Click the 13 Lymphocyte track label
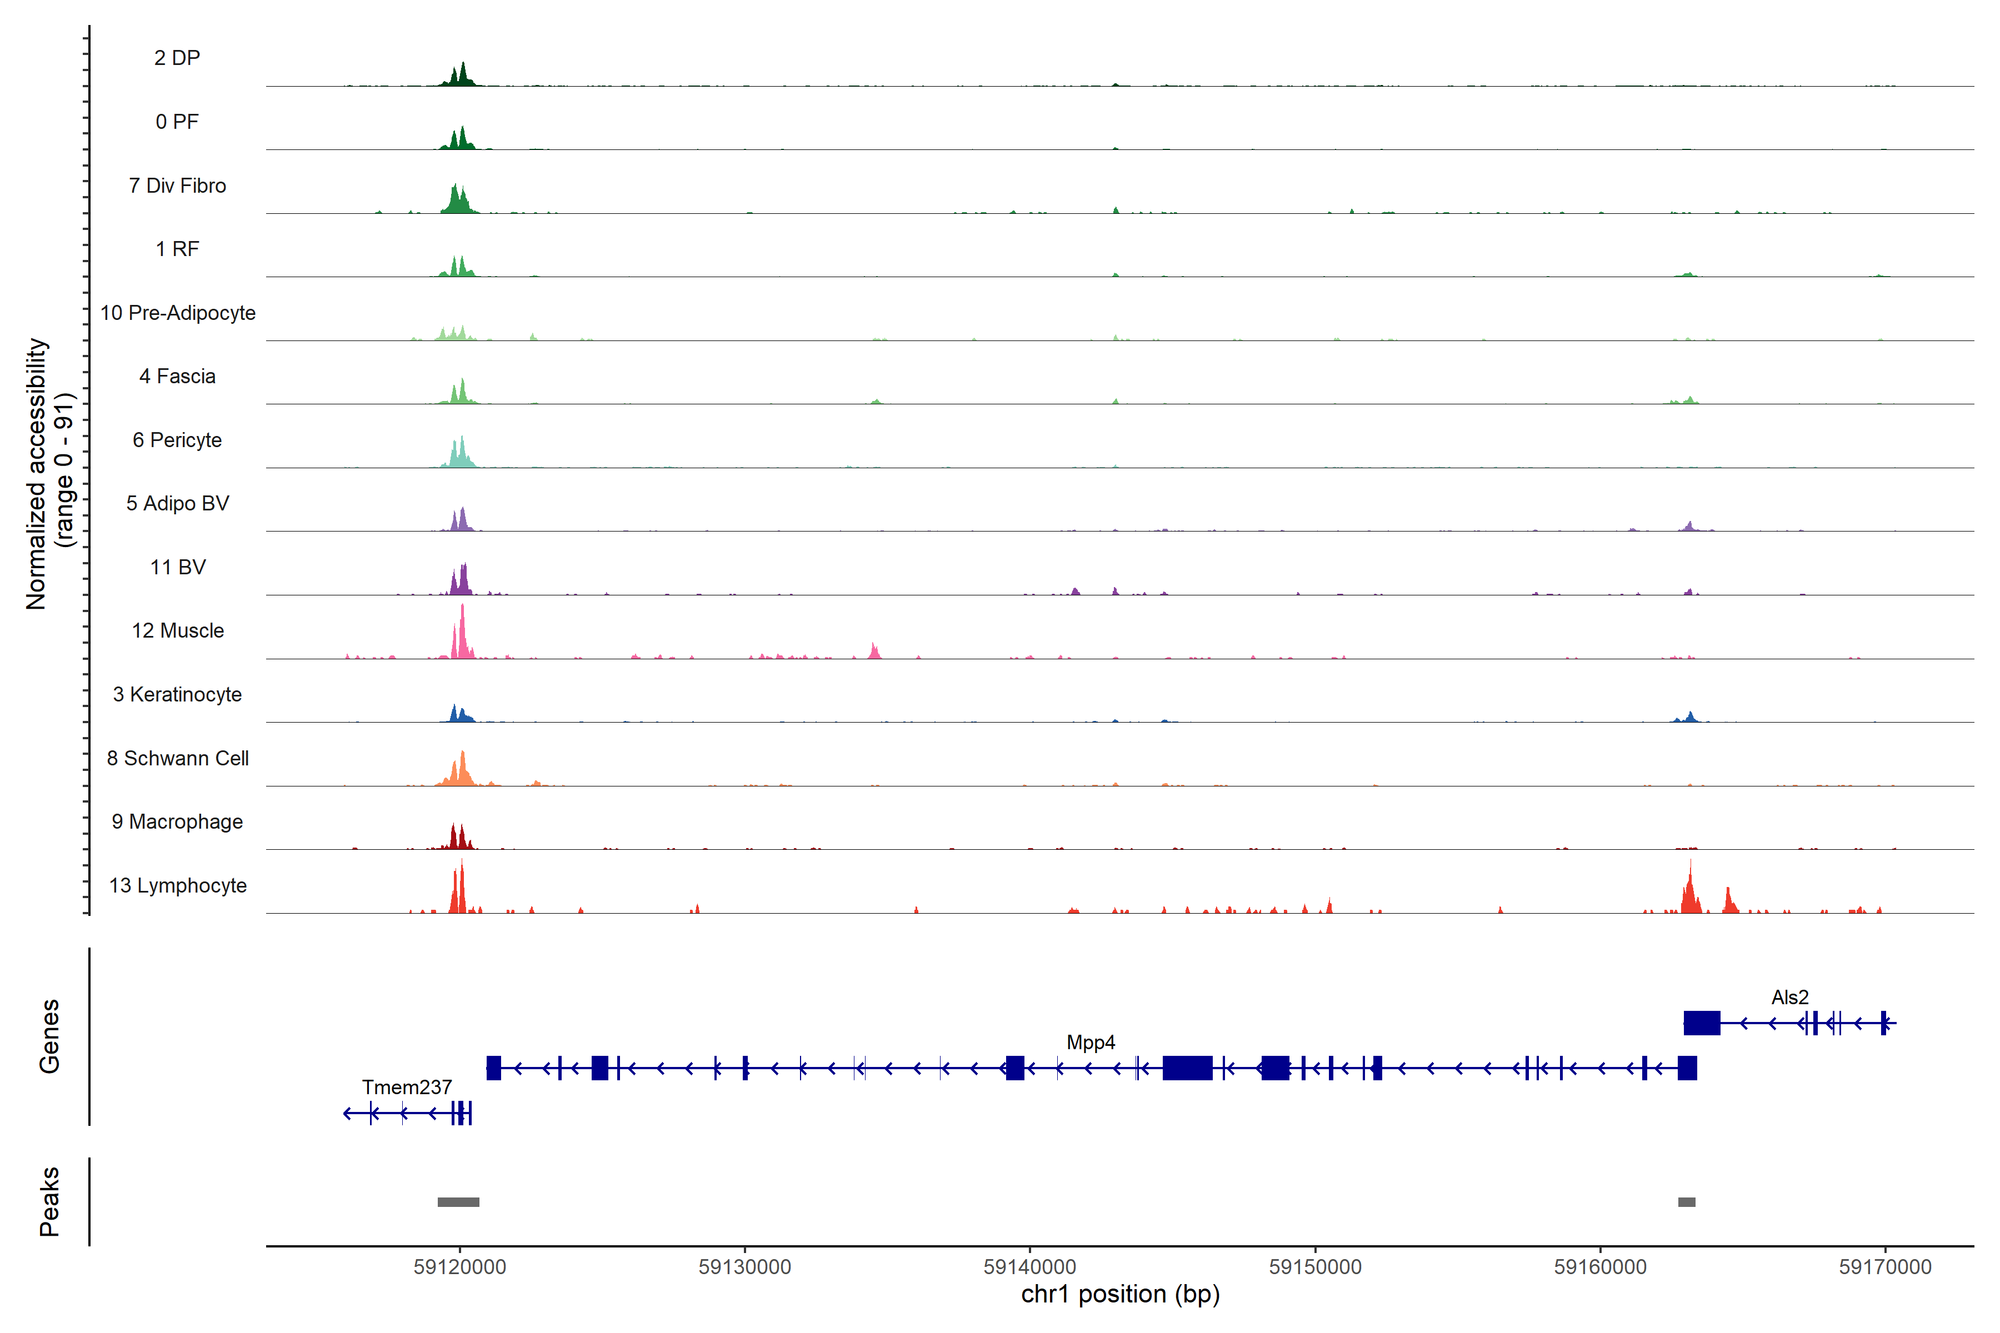 178,885
